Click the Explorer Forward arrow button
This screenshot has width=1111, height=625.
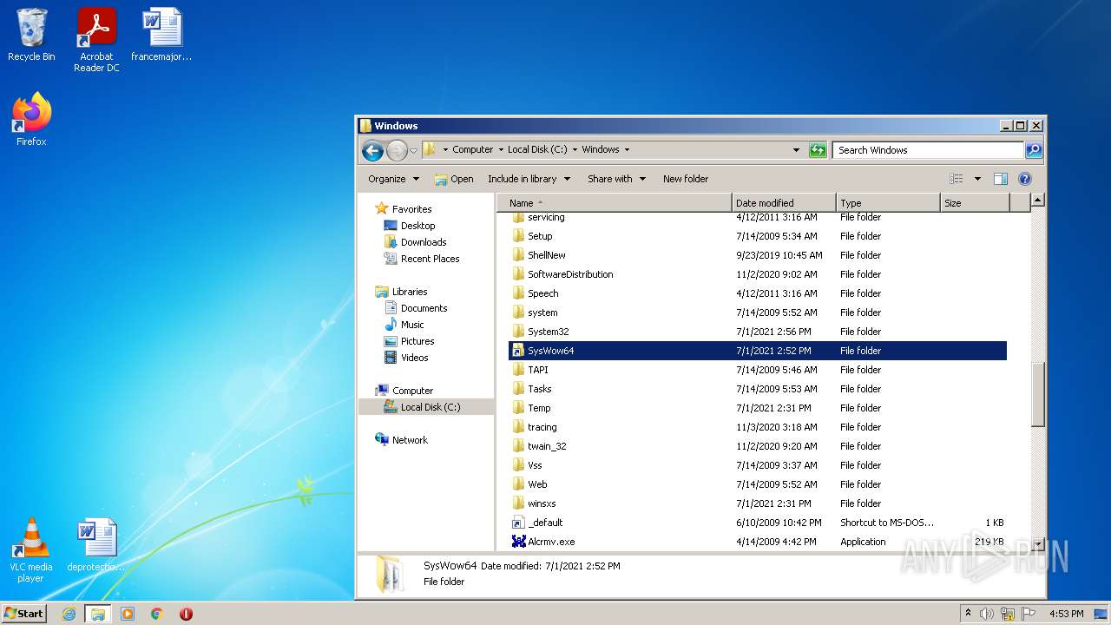click(x=397, y=150)
